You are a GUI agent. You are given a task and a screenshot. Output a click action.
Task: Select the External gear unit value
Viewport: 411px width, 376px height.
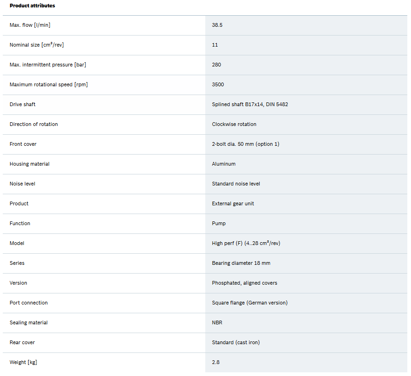tap(233, 203)
